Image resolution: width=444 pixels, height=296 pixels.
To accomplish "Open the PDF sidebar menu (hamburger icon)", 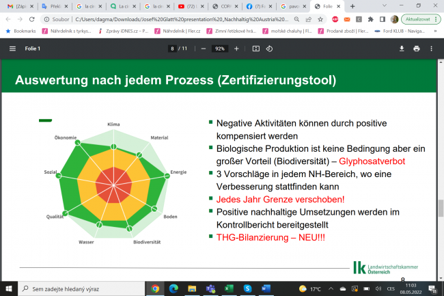I will [12, 49].
